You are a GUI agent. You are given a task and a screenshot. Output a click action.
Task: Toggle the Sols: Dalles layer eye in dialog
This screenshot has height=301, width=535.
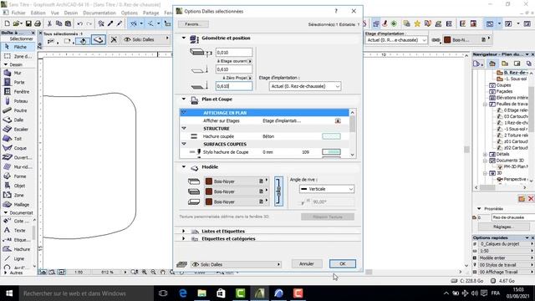(196, 264)
